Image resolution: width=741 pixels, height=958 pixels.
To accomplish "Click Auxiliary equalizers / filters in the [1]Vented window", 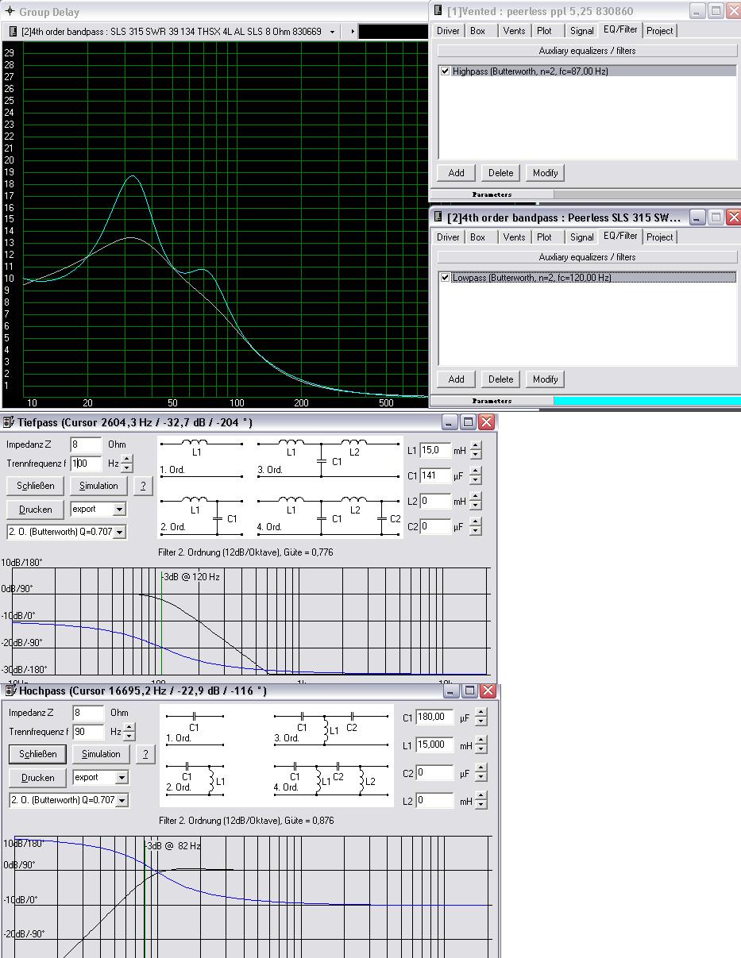I will (x=587, y=51).
